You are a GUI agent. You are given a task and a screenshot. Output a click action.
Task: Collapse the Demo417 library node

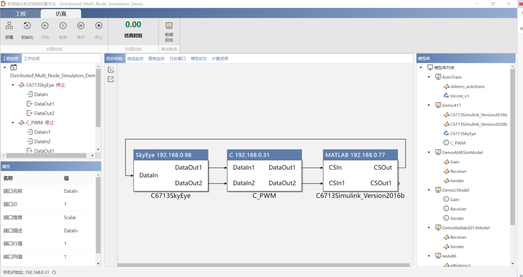429,106
